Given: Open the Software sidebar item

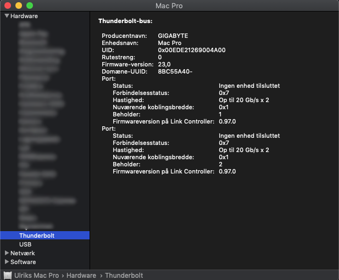Looking at the screenshot, I should point(23,262).
